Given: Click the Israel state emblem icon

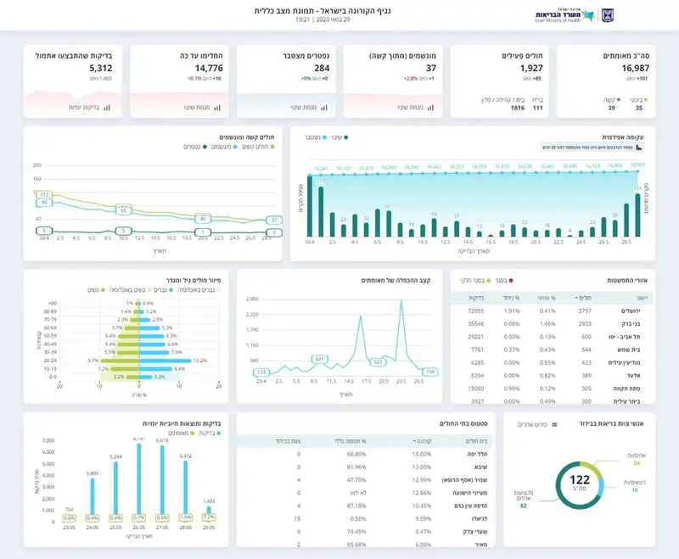Looking at the screenshot, I should pyautogui.click(x=608, y=15).
